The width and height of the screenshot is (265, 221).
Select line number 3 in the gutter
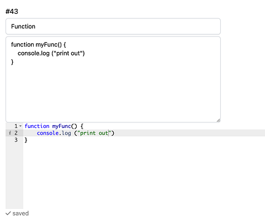point(16,140)
